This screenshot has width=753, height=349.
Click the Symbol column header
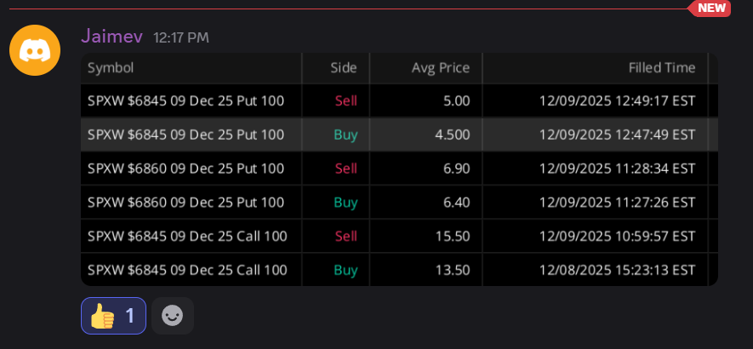pos(111,68)
